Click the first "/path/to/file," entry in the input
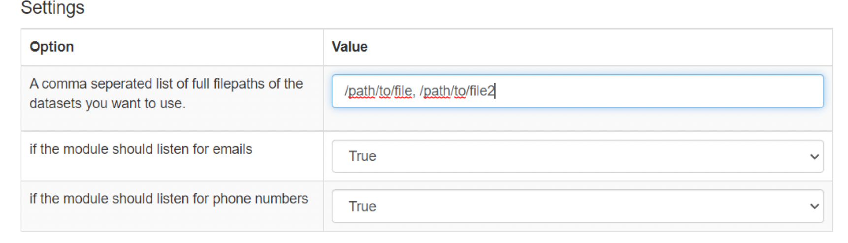 pyautogui.click(x=380, y=91)
